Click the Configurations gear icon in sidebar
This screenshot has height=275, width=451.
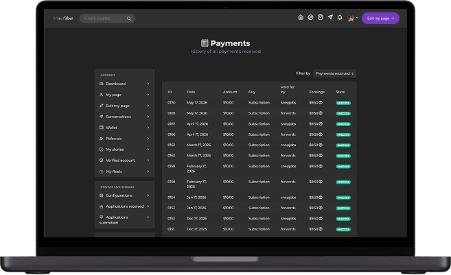point(101,195)
